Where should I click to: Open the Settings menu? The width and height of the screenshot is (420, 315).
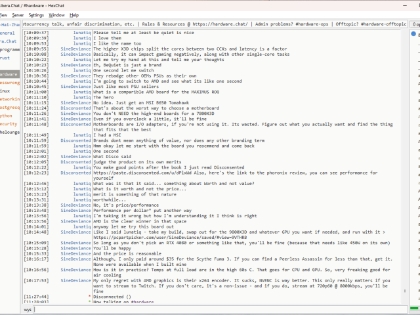[36, 14]
